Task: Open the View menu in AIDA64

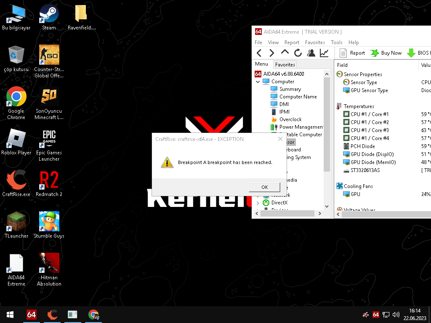Action: click(273, 42)
